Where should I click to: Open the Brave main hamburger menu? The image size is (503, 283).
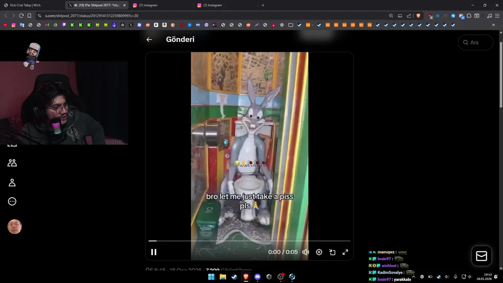tap(497, 16)
